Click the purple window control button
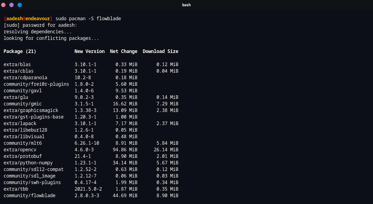 click(x=11, y=5)
